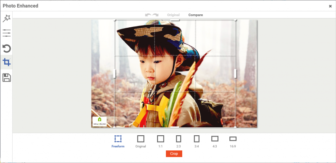This screenshot has height=163, width=336.
Task: Switch to the Compare view
Action: tap(196, 15)
